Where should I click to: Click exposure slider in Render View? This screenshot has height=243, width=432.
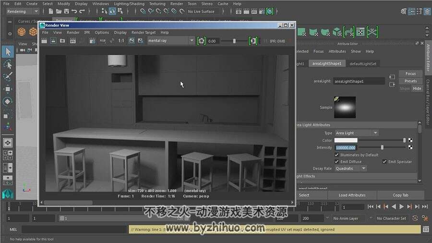tap(234, 41)
